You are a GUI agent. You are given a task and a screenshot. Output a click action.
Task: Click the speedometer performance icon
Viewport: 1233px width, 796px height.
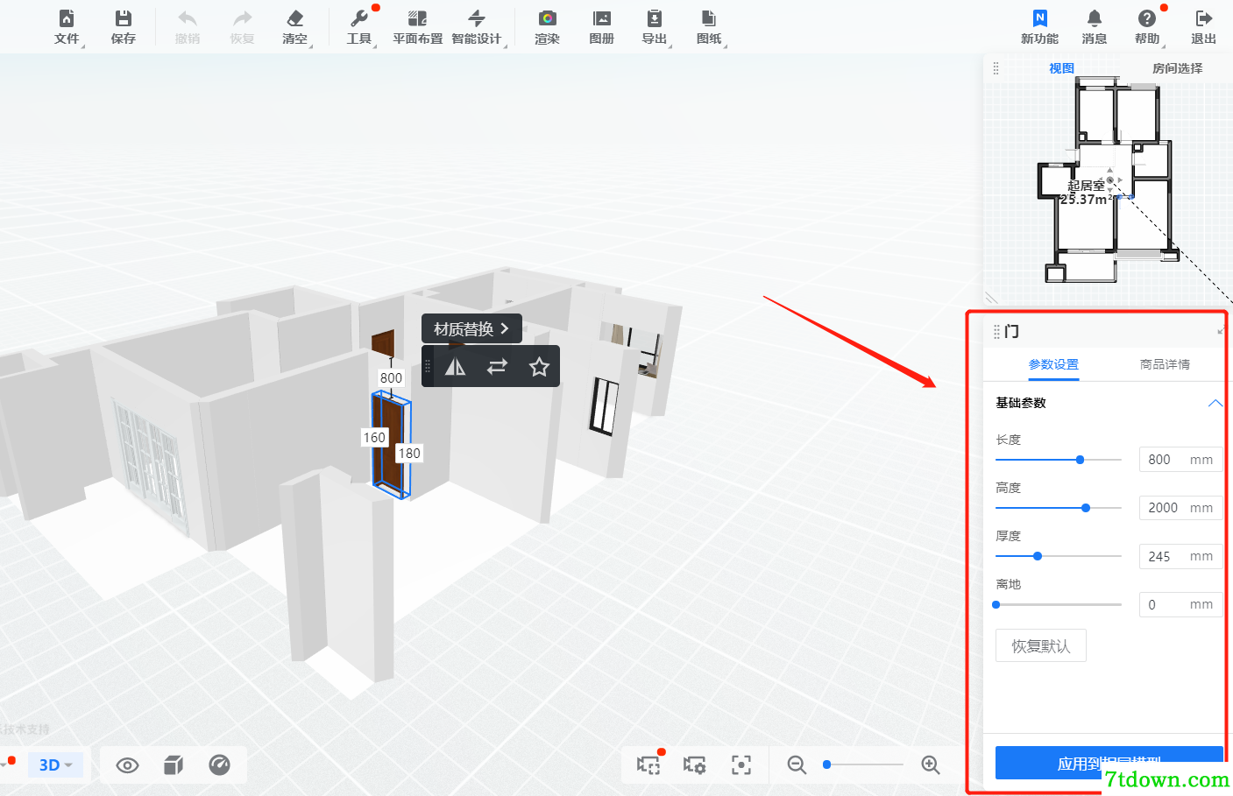tap(219, 765)
